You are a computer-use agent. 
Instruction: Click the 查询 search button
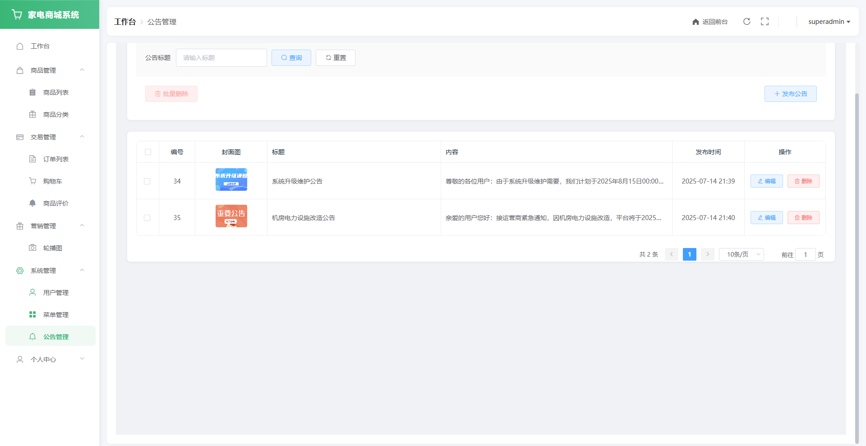pyautogui.click(x=291, y=58)
